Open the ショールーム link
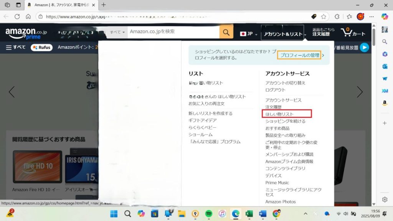 coord(200,135)
